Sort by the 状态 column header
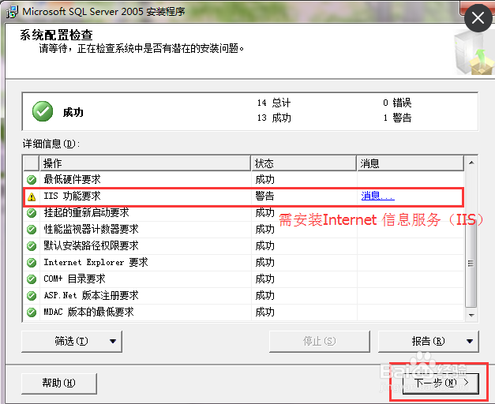 (x=304, y=163)
